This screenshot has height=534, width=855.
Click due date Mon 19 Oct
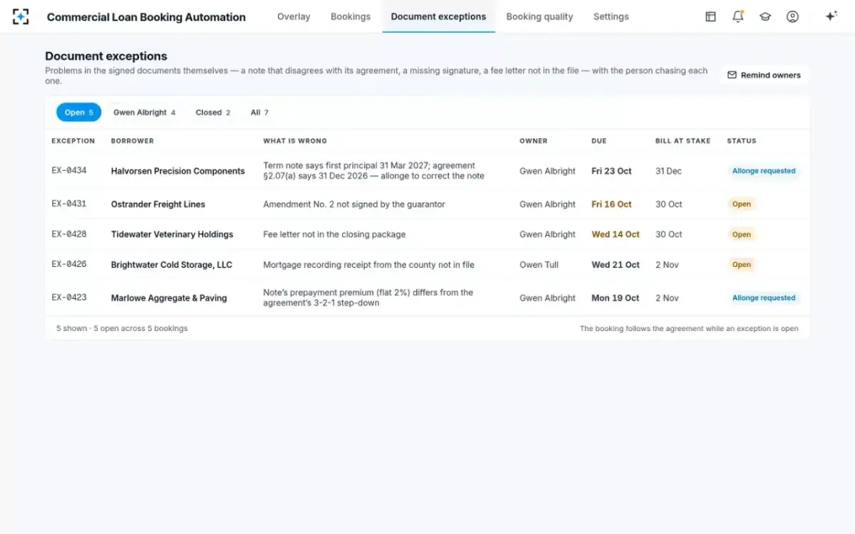616,298
